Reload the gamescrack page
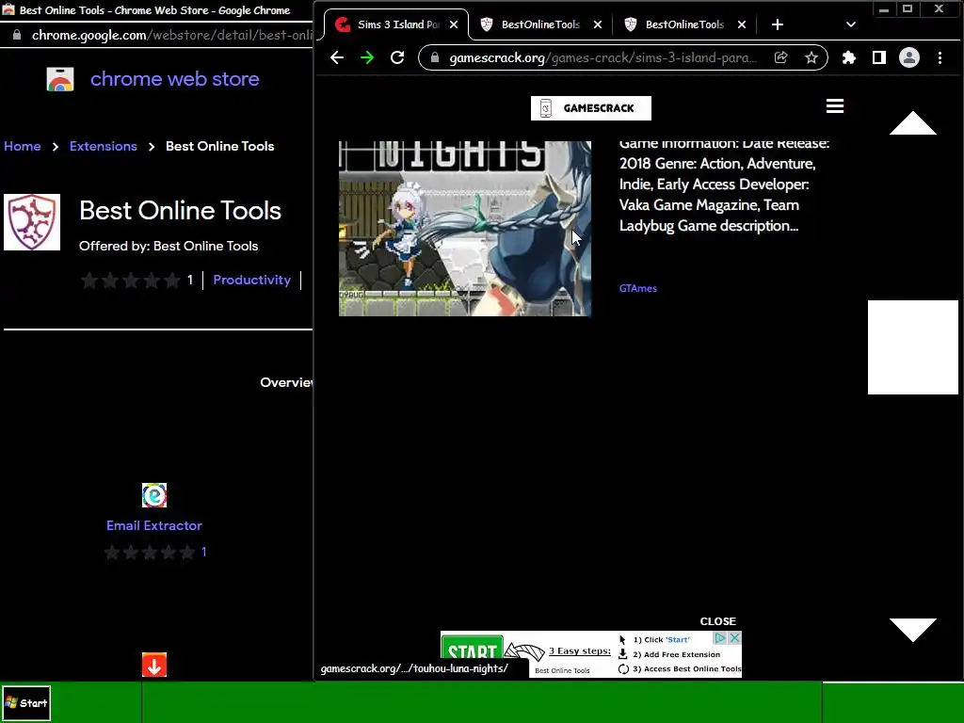The height and width of the screenshot is (723, 964). [x=397, y=57]
